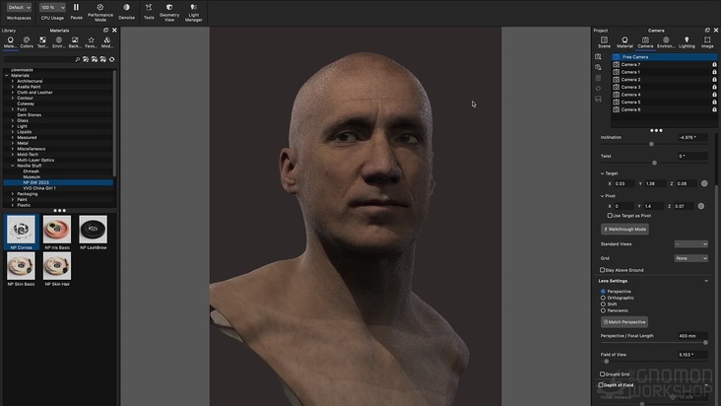This screenshot has width=721, height=406.
Task: Enable the Depth of Field checkbox
Action: point(601,385)
